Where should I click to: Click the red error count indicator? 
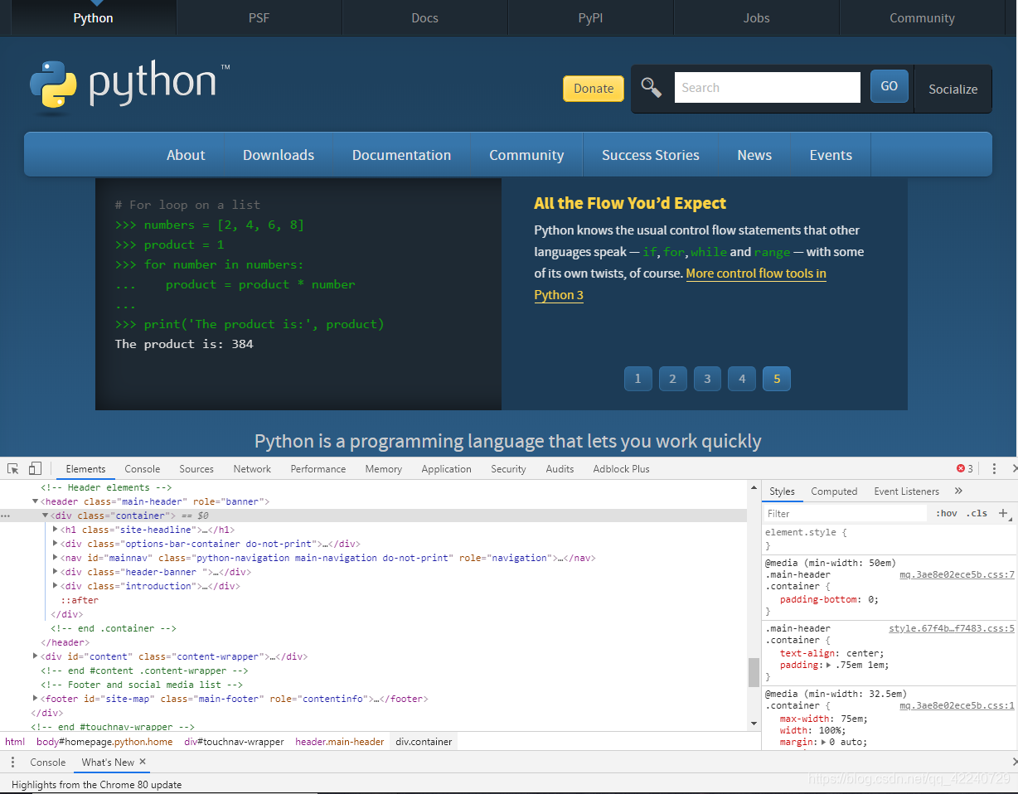[x=965, y=468]
